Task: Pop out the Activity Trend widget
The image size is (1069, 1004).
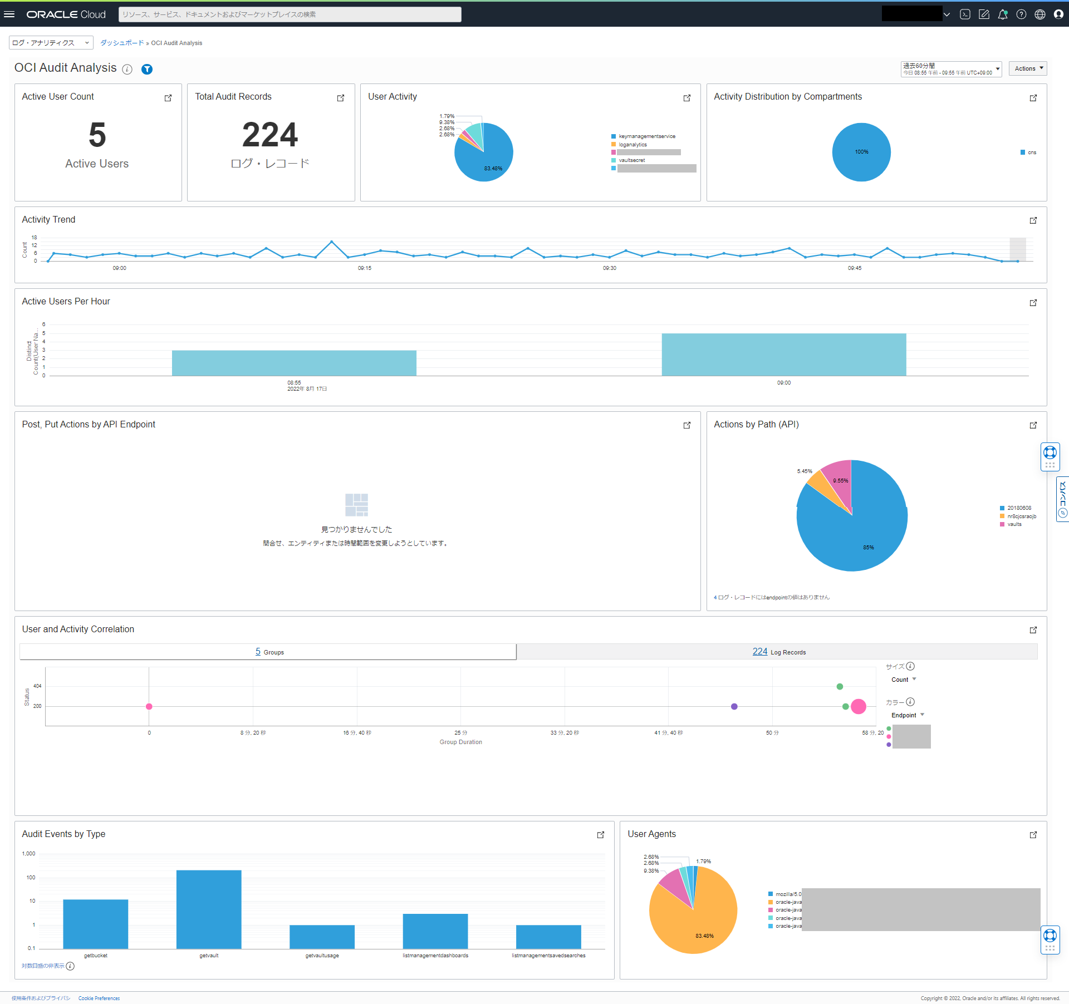Action: pyautogui.click(x=1033, y=221)
